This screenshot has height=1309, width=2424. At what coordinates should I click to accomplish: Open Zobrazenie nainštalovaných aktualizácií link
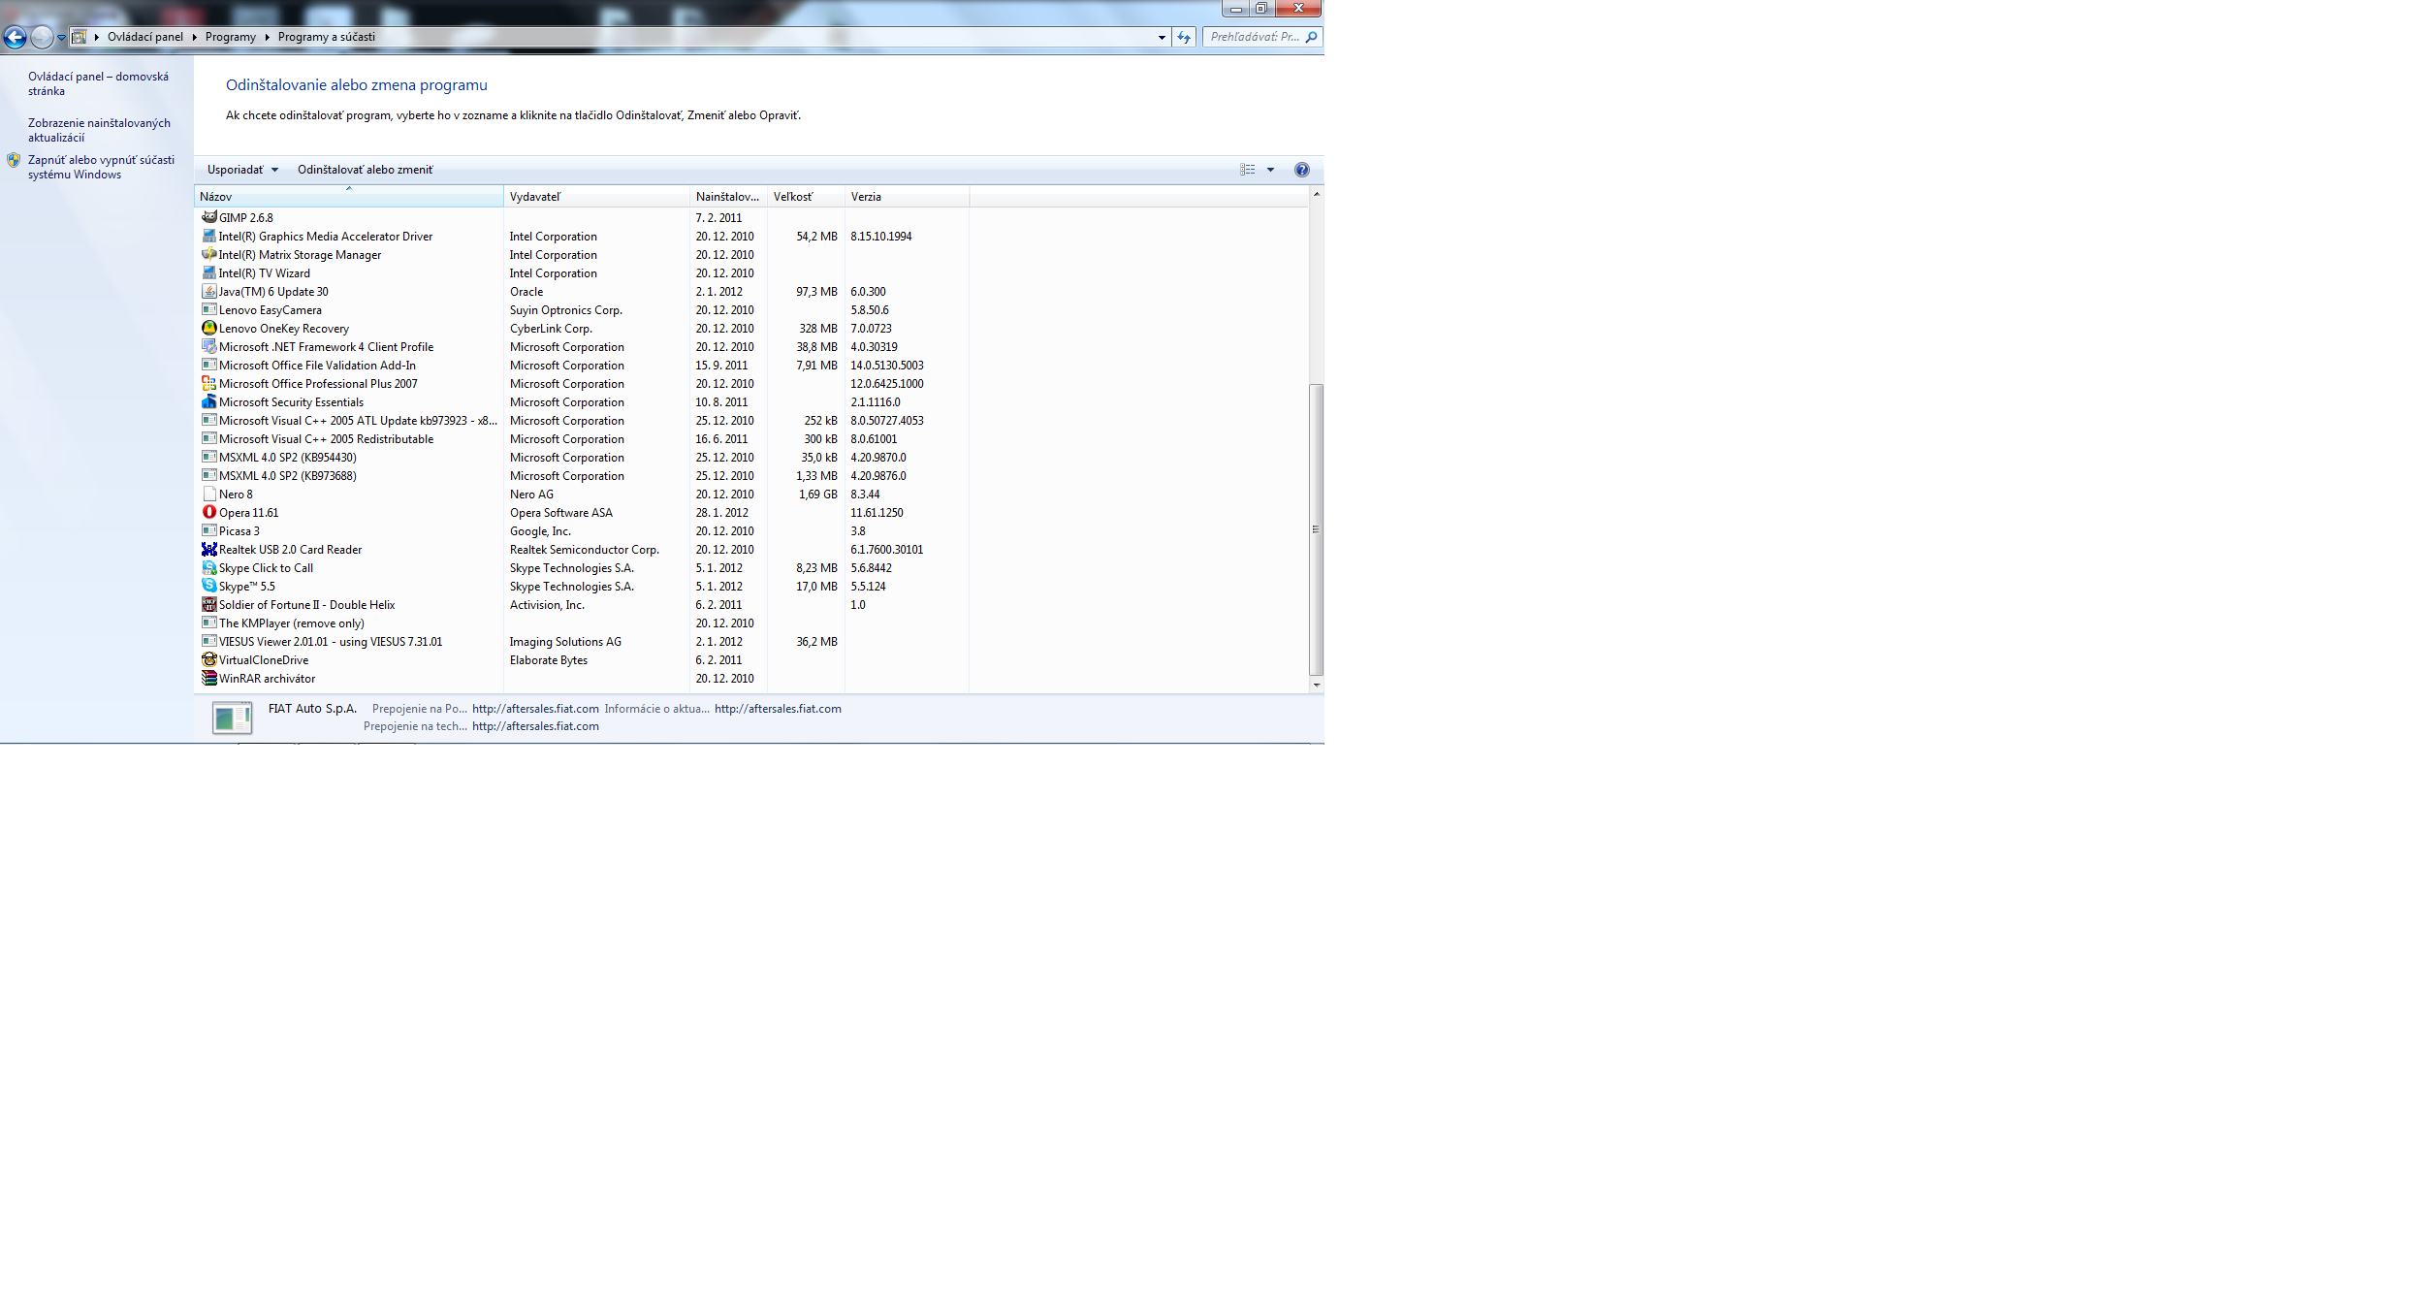click(x=99, y=130)
